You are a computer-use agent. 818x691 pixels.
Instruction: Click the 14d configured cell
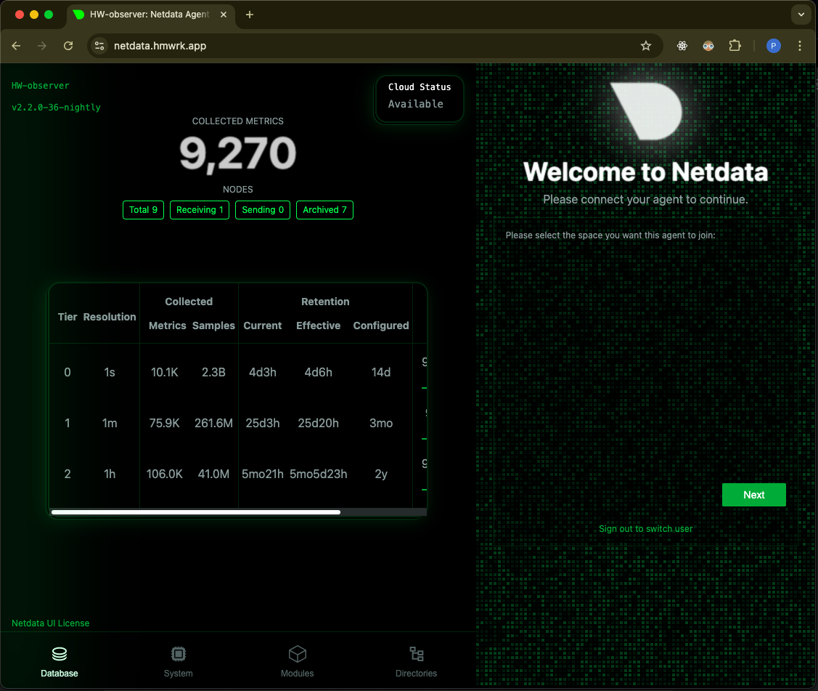[x=381, y=373]
